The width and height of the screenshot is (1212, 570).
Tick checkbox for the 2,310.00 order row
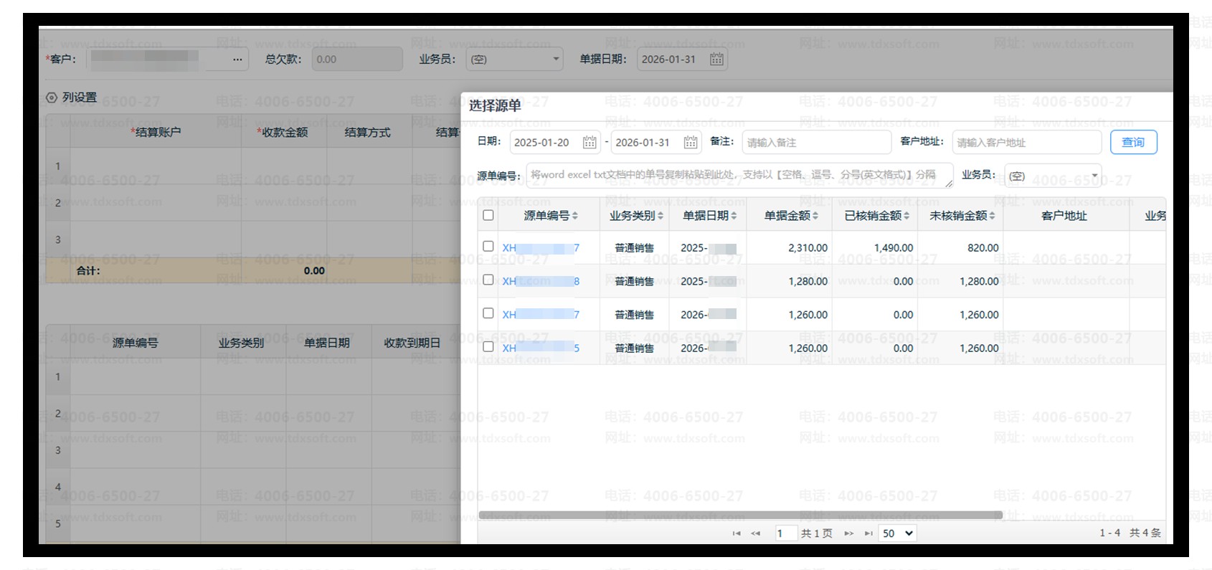(x=488, y=247)
